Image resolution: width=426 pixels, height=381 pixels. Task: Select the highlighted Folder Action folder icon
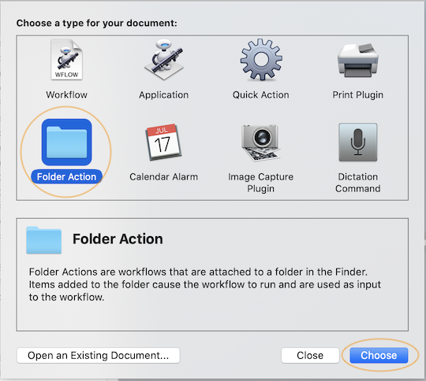point(66,142)
